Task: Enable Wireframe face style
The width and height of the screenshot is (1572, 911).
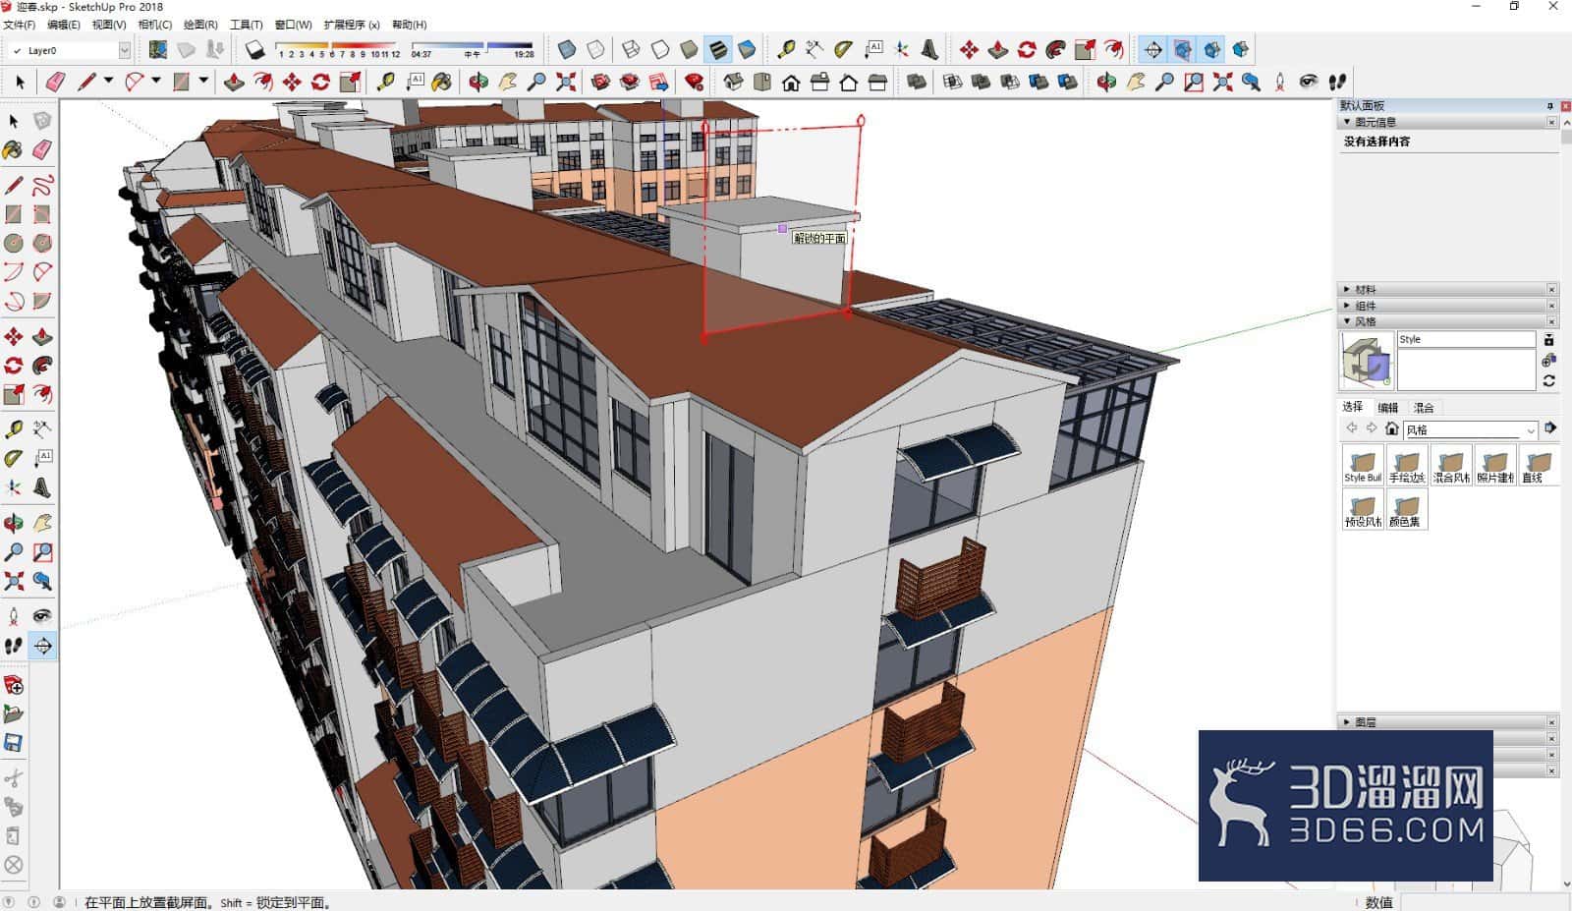Action: point(632,49)
